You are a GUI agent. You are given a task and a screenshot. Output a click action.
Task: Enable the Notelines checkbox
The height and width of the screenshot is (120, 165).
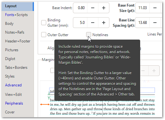point(89,35)
